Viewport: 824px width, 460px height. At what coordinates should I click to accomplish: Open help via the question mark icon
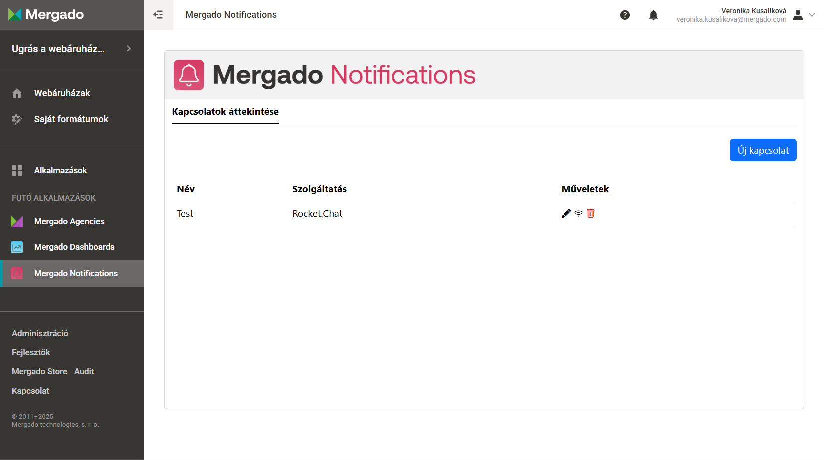point(625,15)
